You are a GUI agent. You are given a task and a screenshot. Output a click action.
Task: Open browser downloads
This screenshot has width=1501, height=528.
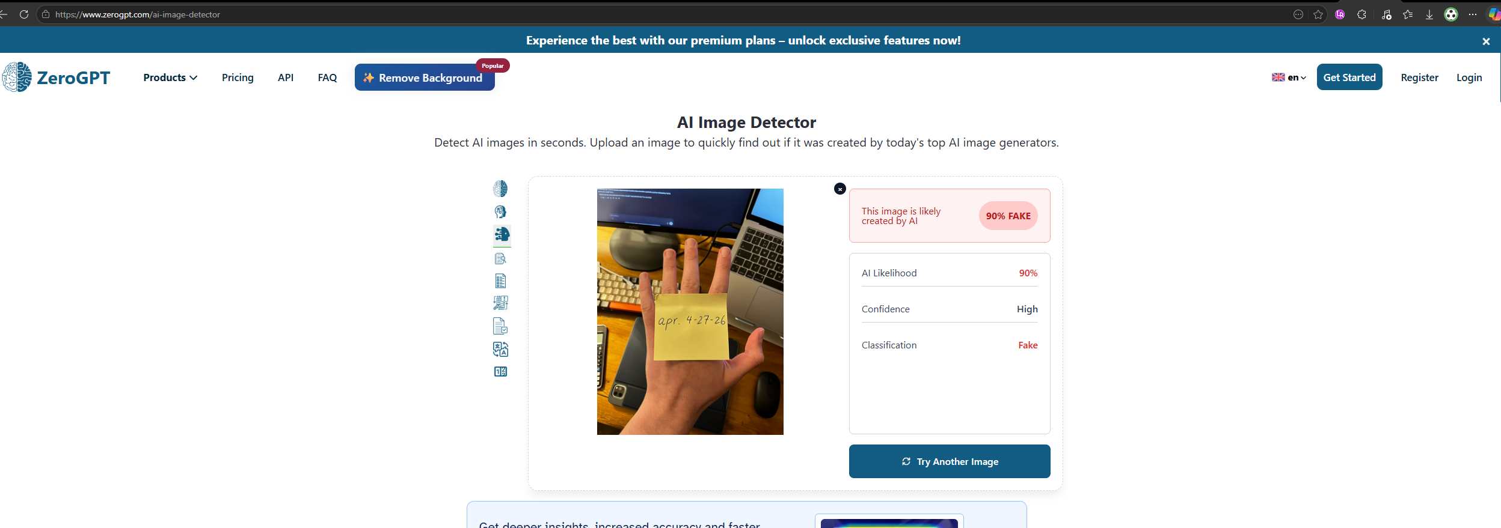[x=1429, y=14]
